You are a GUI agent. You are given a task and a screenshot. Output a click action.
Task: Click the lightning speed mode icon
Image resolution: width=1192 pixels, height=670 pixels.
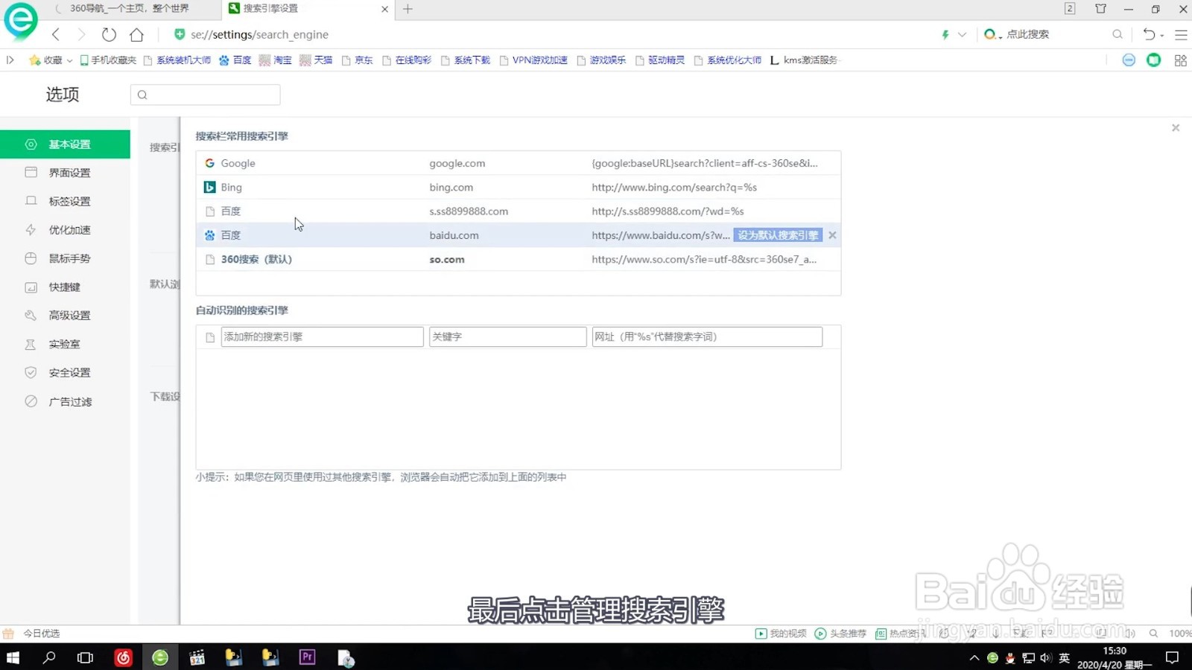(x=945, y=34)
